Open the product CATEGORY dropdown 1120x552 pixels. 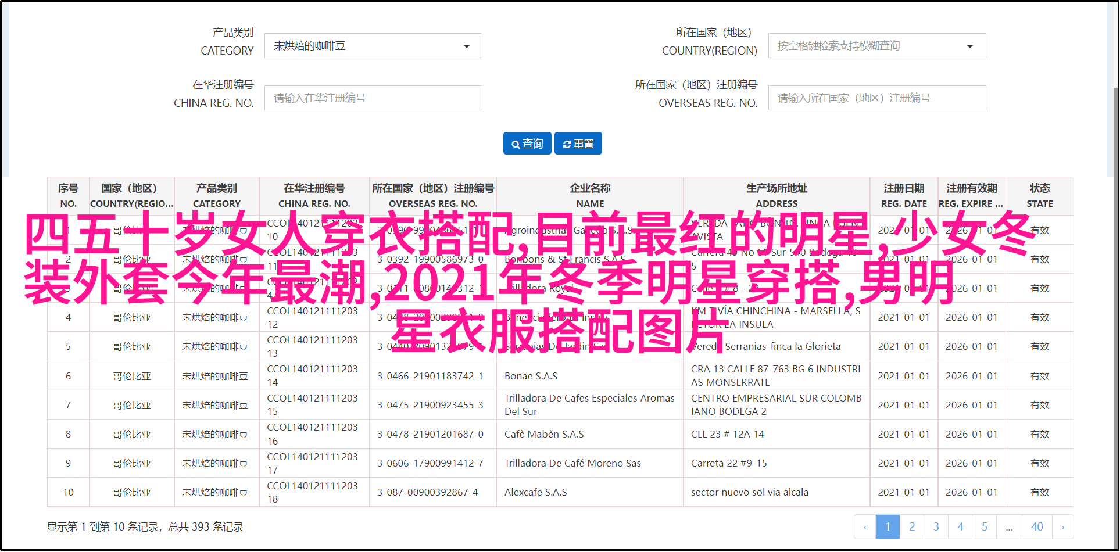[x=373, y=46]
